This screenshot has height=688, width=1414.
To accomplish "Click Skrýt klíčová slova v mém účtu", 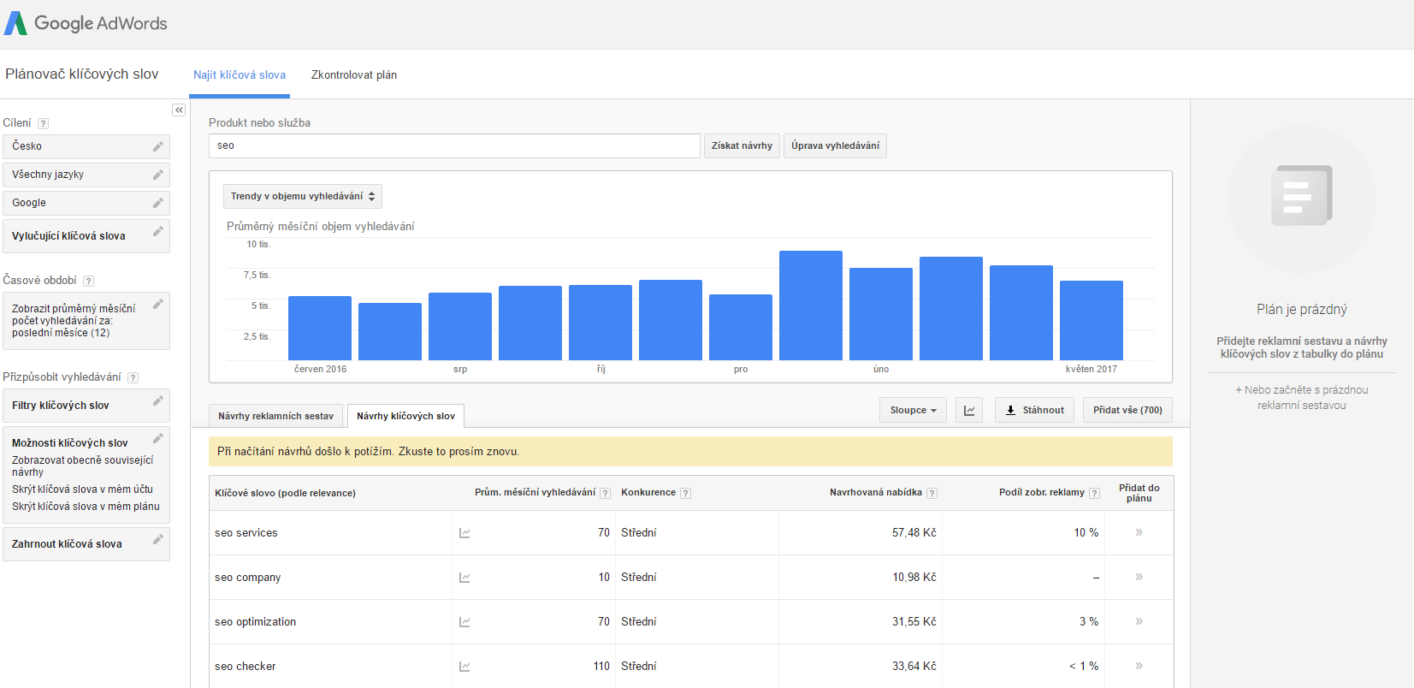I will [x=82, y=489].
